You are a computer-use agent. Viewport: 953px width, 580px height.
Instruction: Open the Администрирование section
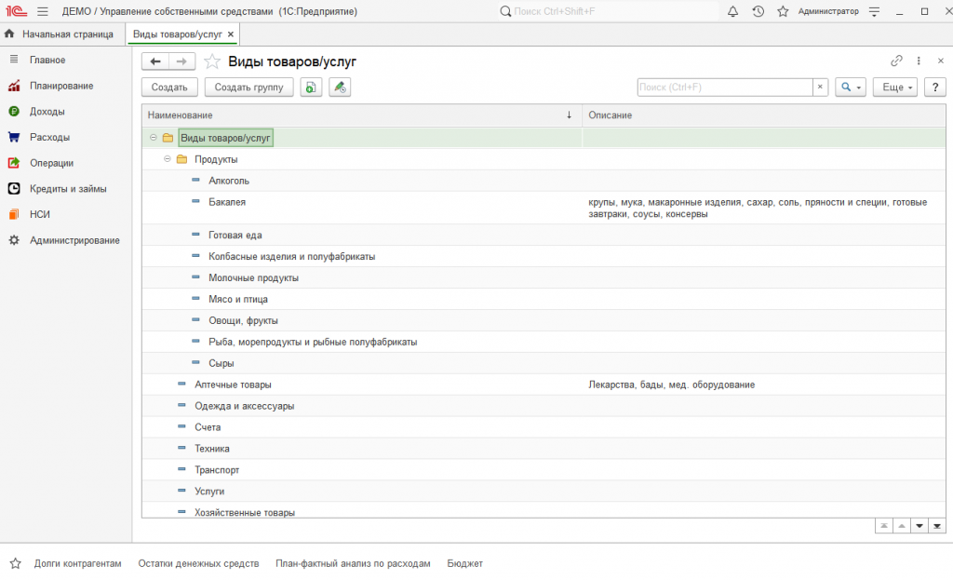point(74,240)
